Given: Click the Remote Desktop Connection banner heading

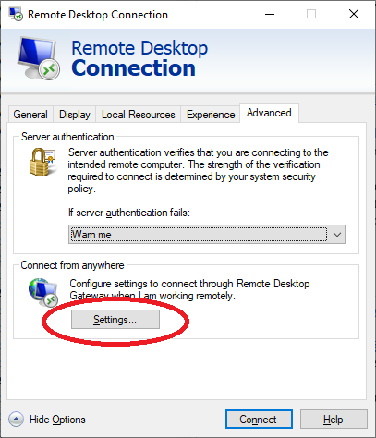Looking at the screenshot, I should [139, 58].
